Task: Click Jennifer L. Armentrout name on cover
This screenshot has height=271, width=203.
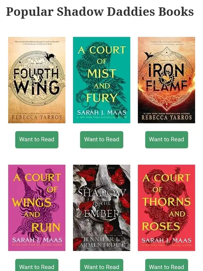Action: pos(102,242)
